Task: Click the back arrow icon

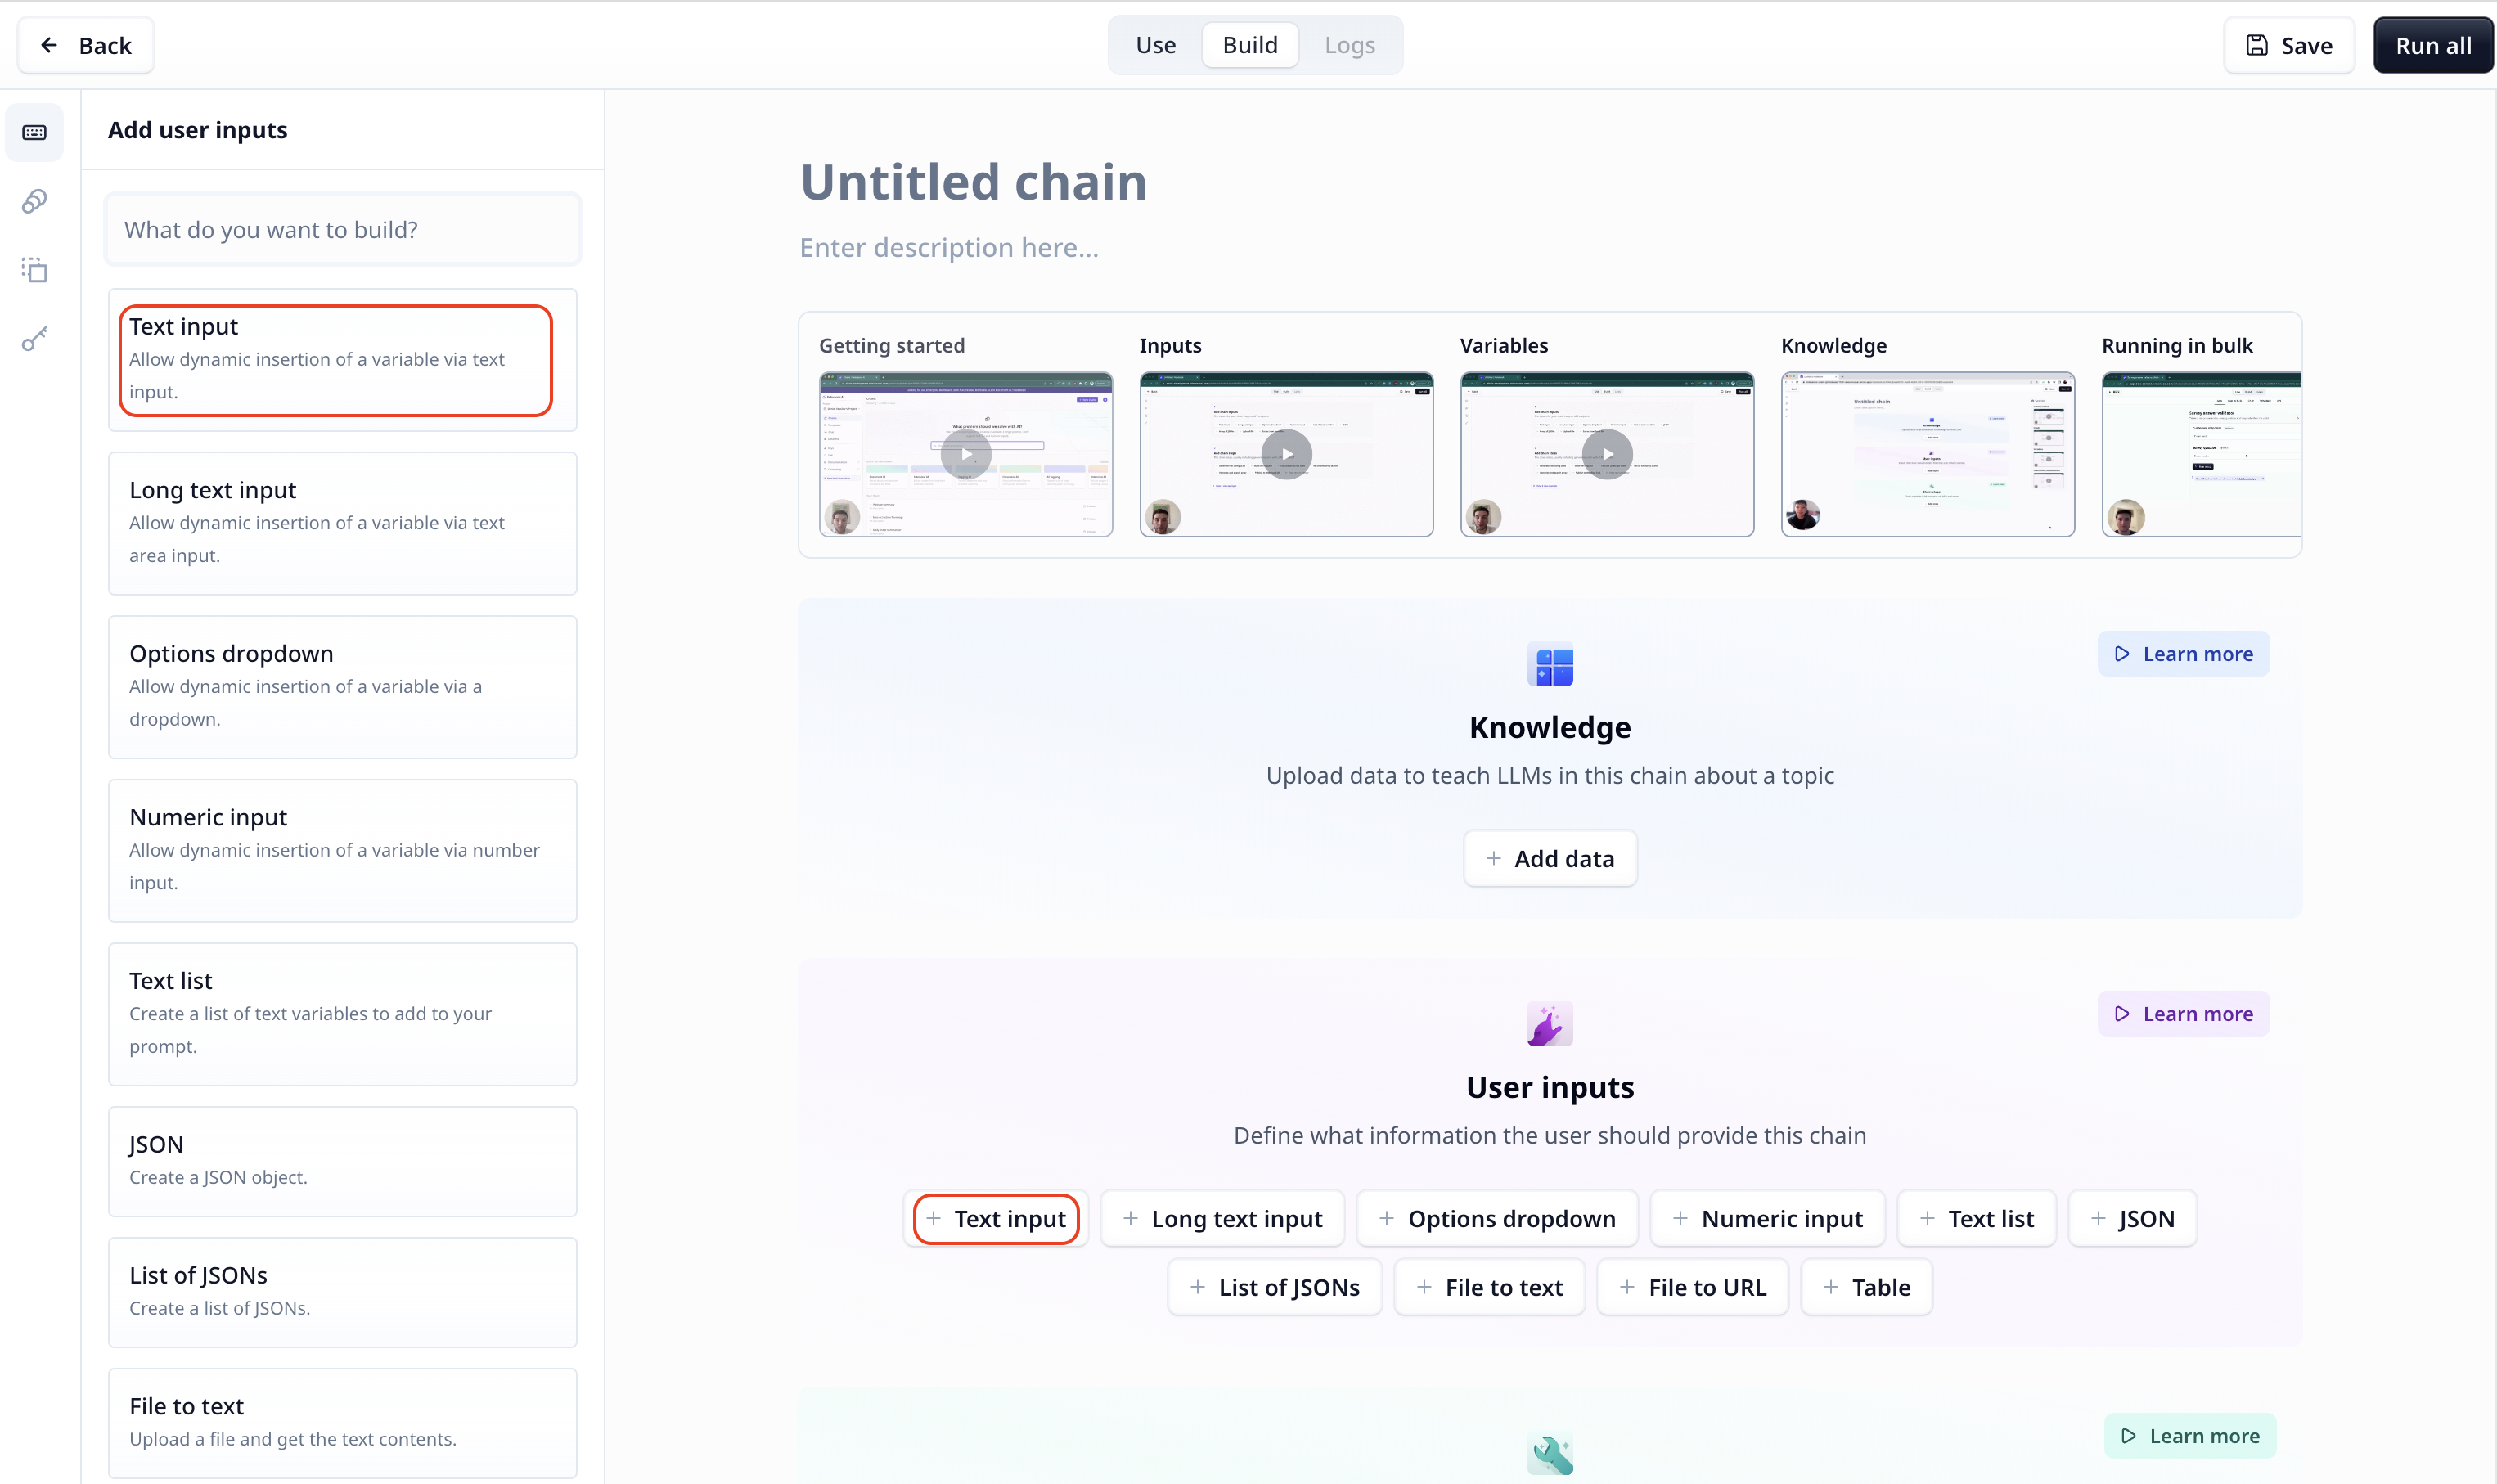Action: tap(49, 45)
